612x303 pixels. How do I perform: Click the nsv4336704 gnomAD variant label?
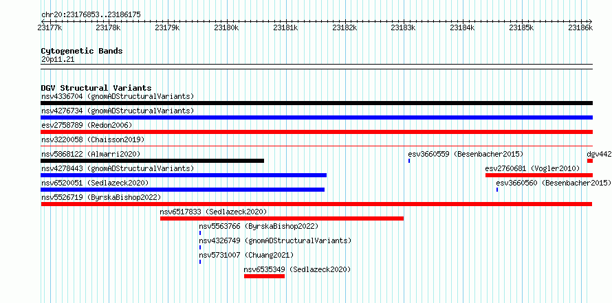pyautogui.click(x=118, y=96)
